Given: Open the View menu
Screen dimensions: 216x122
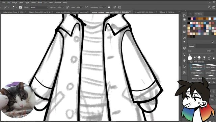Looking at the screenshot, I should [50, 2].
